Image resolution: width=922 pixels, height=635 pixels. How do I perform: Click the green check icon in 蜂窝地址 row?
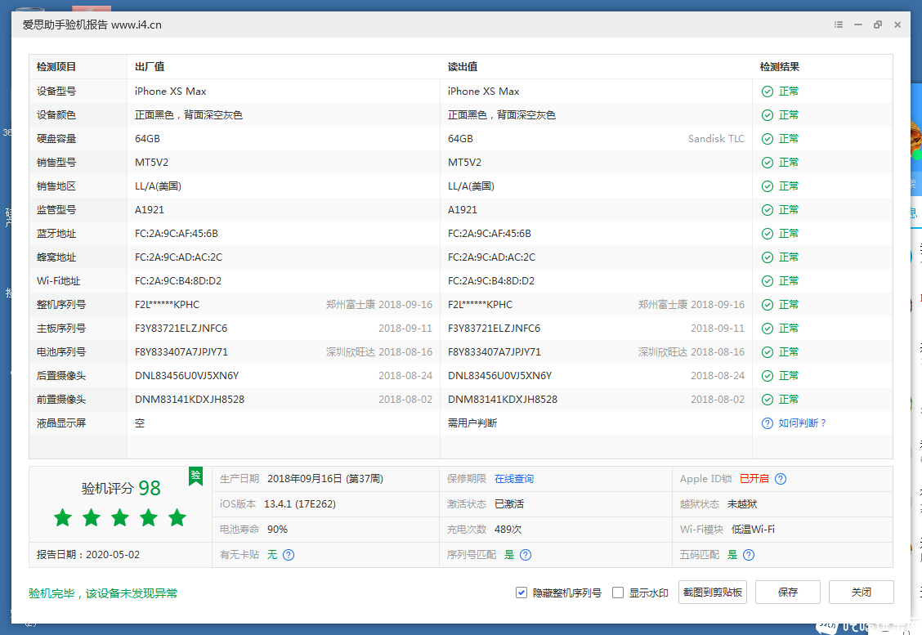click(x=768, y=257)
